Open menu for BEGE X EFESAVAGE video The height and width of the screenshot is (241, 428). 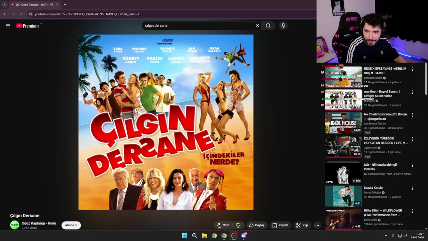pyautogui.click(x=413, y=69)
